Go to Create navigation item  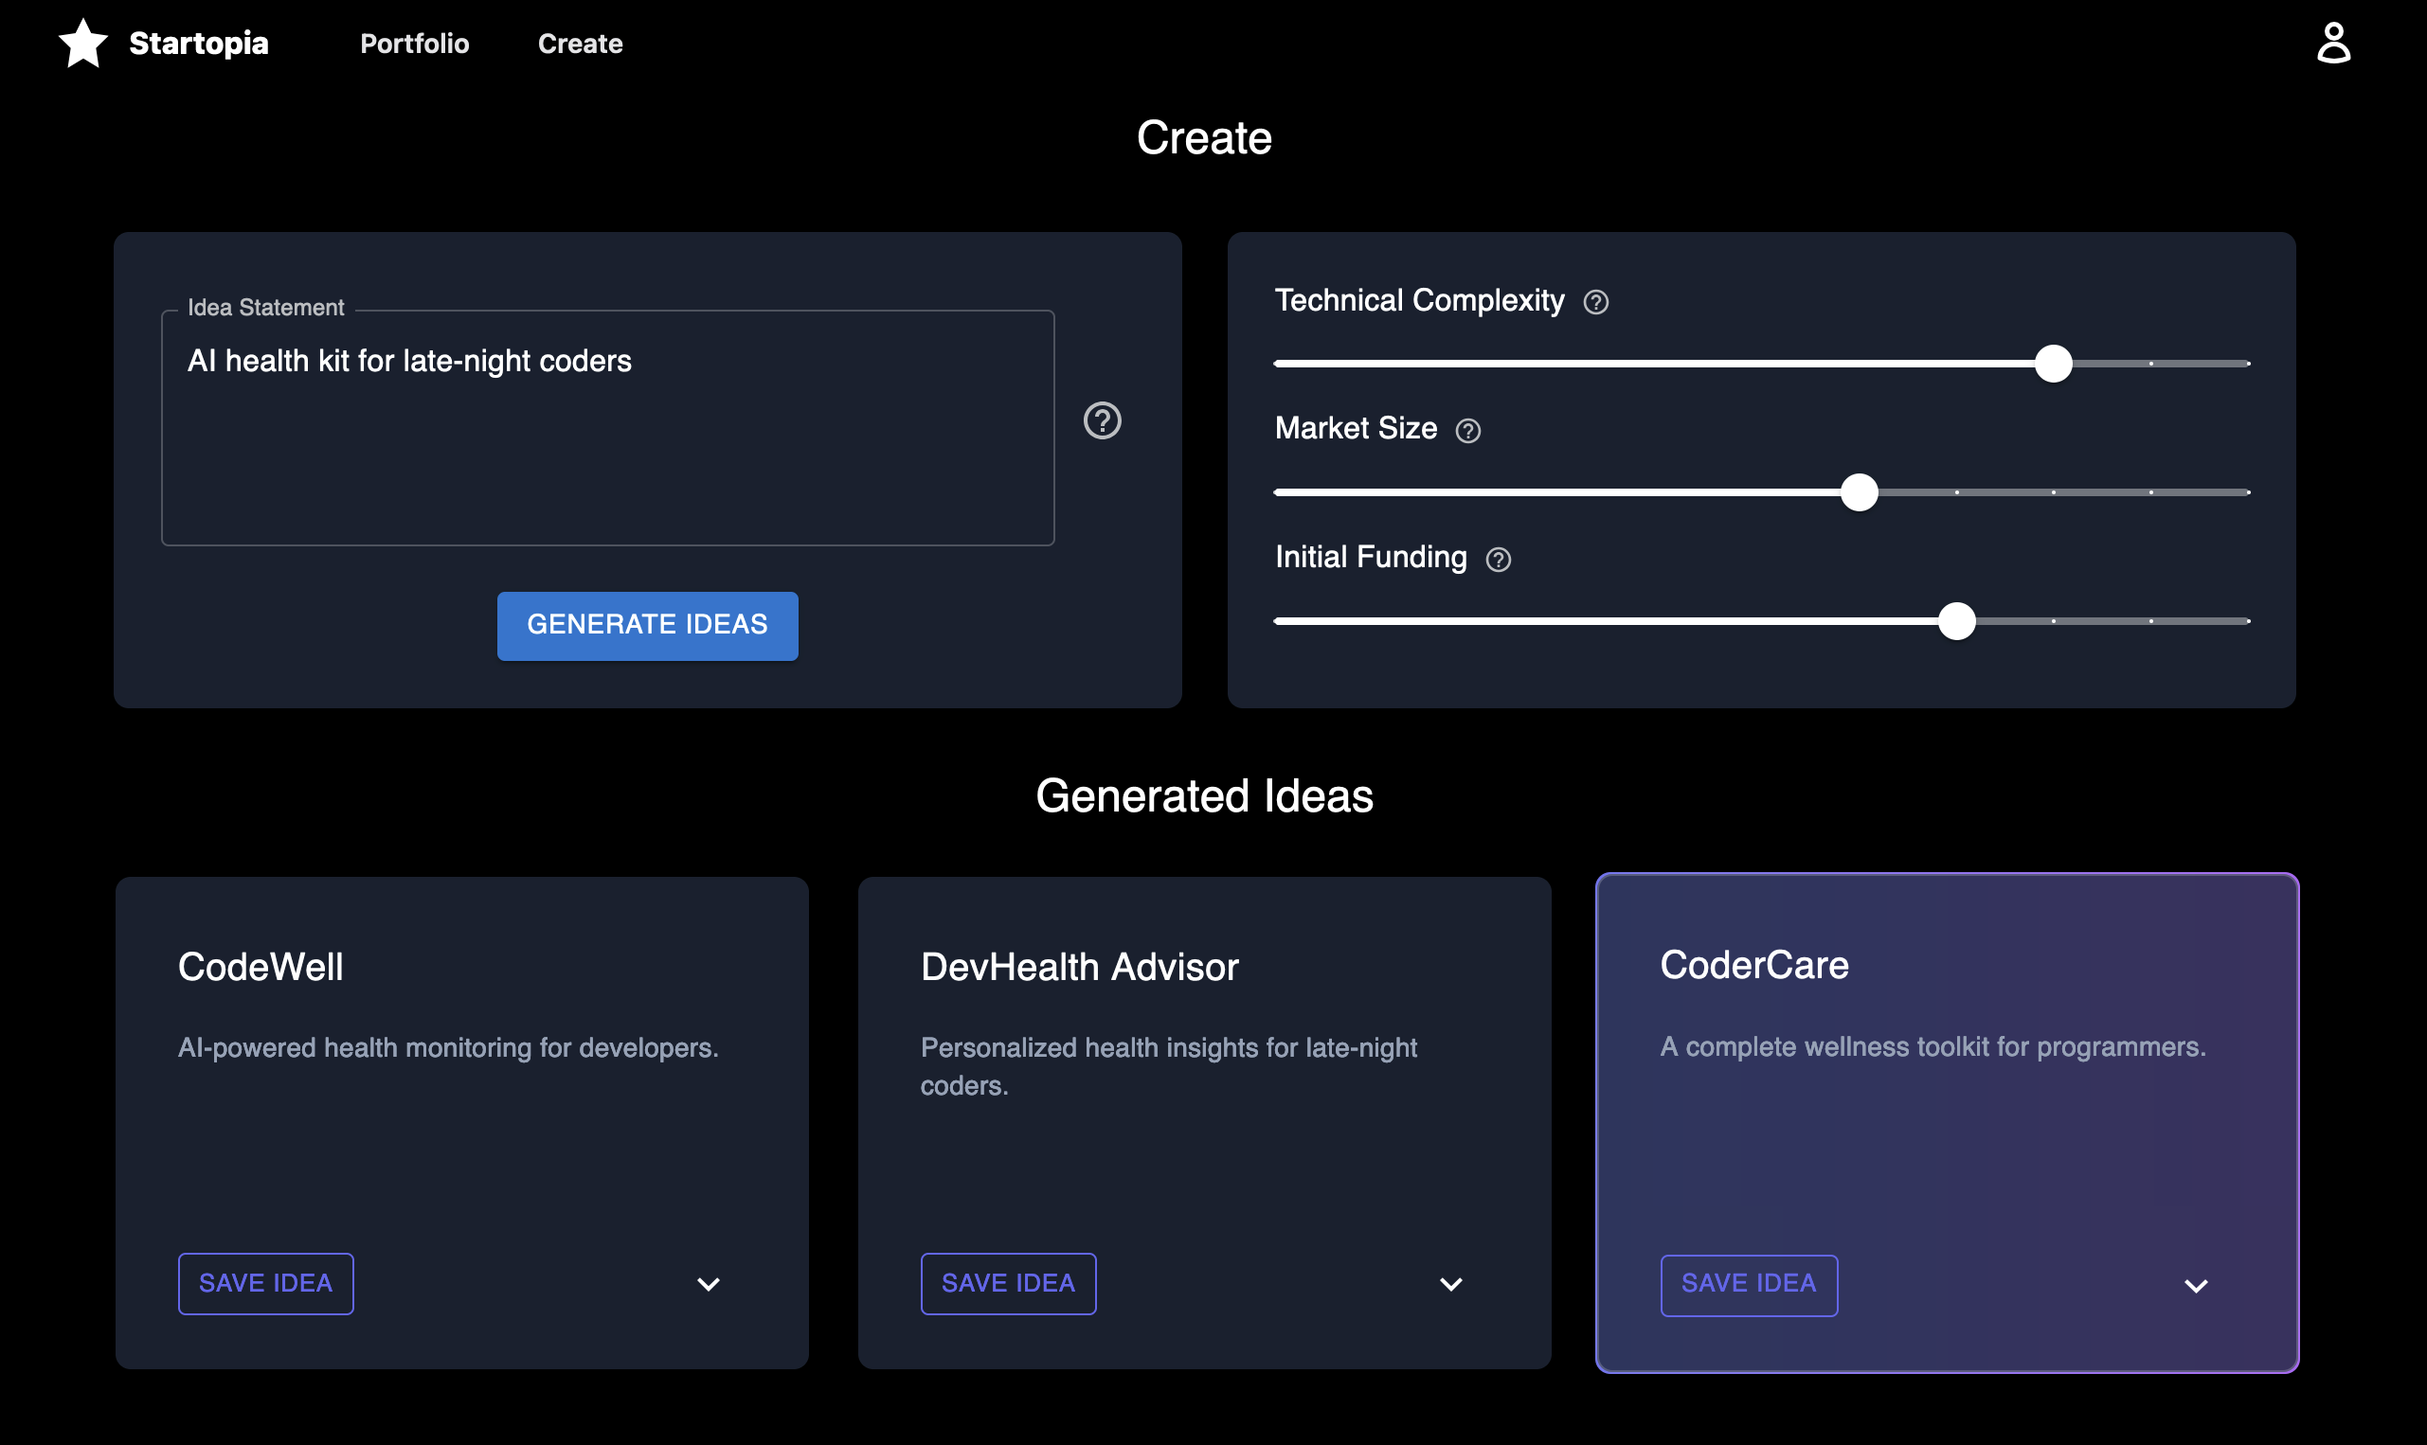580,44
